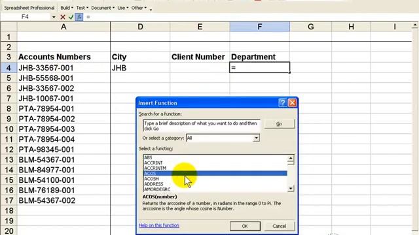Screen dimensions: 419x235
Task: Select row 1 header
Action: click(x=9, y=37)
